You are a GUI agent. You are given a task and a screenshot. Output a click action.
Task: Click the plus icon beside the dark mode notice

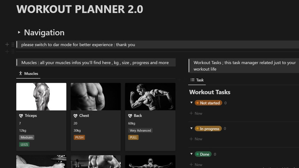point(7,44)
